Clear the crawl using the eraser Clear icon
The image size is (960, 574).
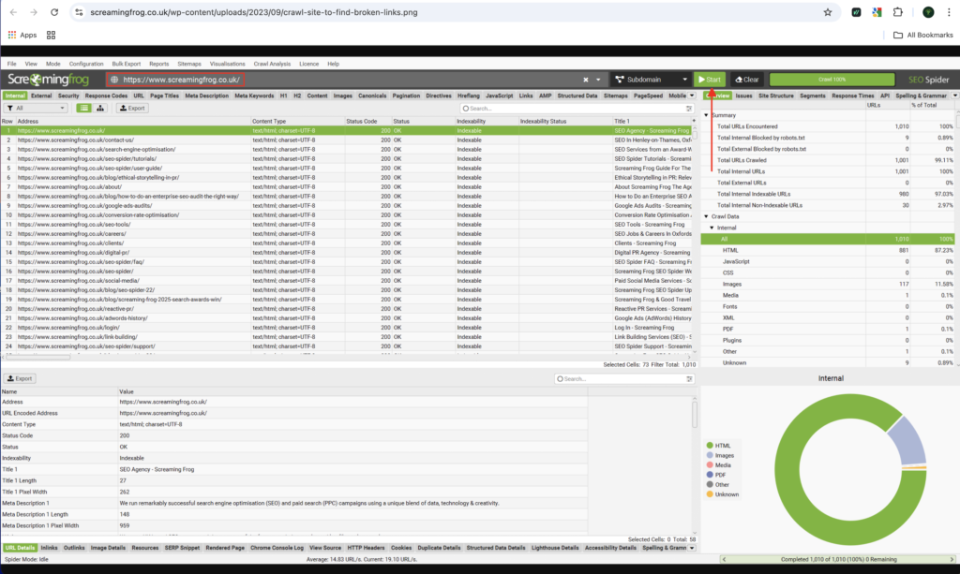[x=739, y=80]
